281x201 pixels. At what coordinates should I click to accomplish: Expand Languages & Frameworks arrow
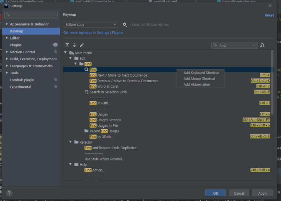7,66
